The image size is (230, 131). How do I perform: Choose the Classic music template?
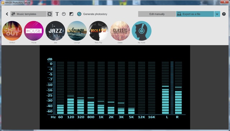(120, 31)
